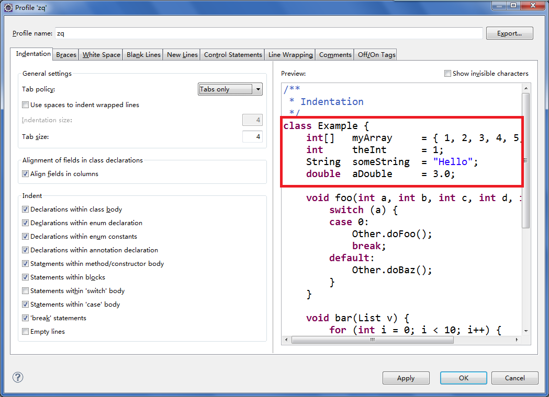The image size is (549, 397).
Task: Enable Statements within 'switch' body
Action: coord(26,291)
